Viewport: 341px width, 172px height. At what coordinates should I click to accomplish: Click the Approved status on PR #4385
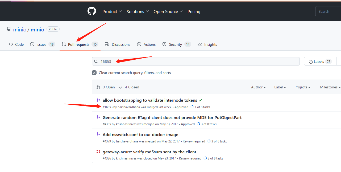[x=188, y=124]
